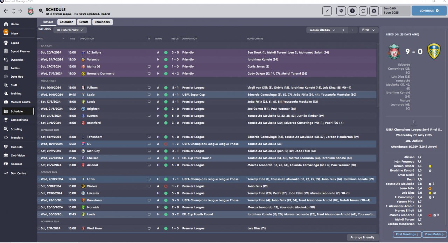Click View Match button
This screenshot has height=243, width=448.
point(435,234)
